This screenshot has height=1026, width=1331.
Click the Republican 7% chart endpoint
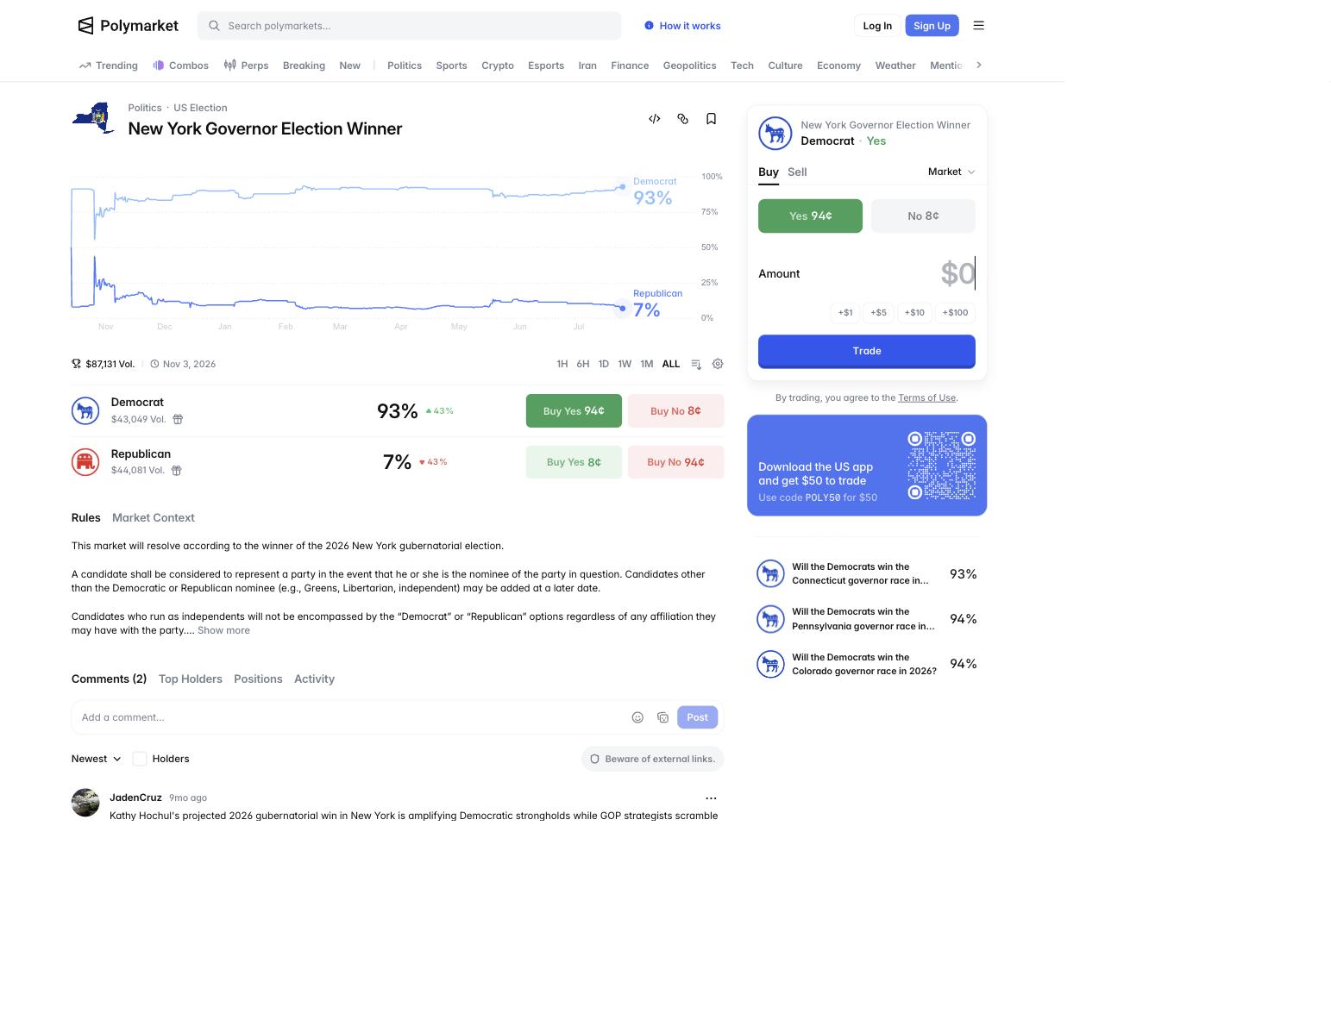pos(623,308)
